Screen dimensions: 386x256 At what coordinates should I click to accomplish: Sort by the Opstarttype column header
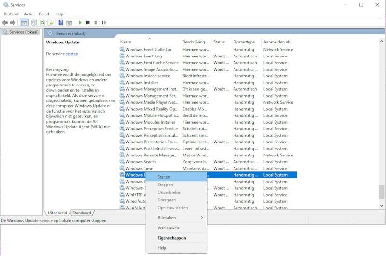(x=246, y=42)
